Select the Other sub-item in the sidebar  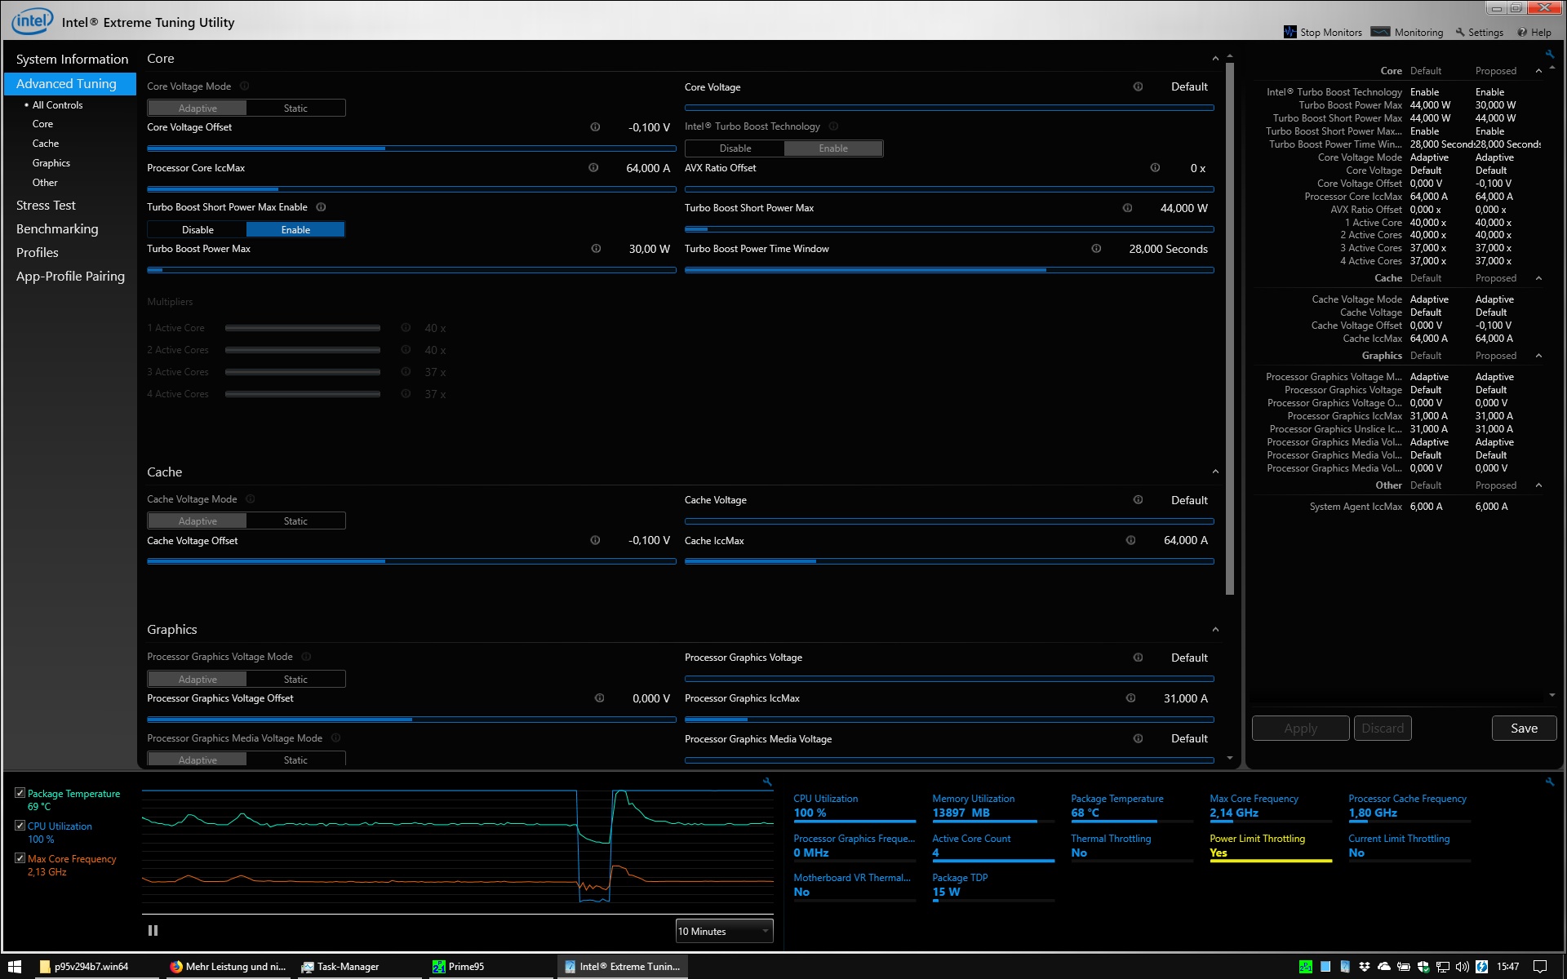45,183
